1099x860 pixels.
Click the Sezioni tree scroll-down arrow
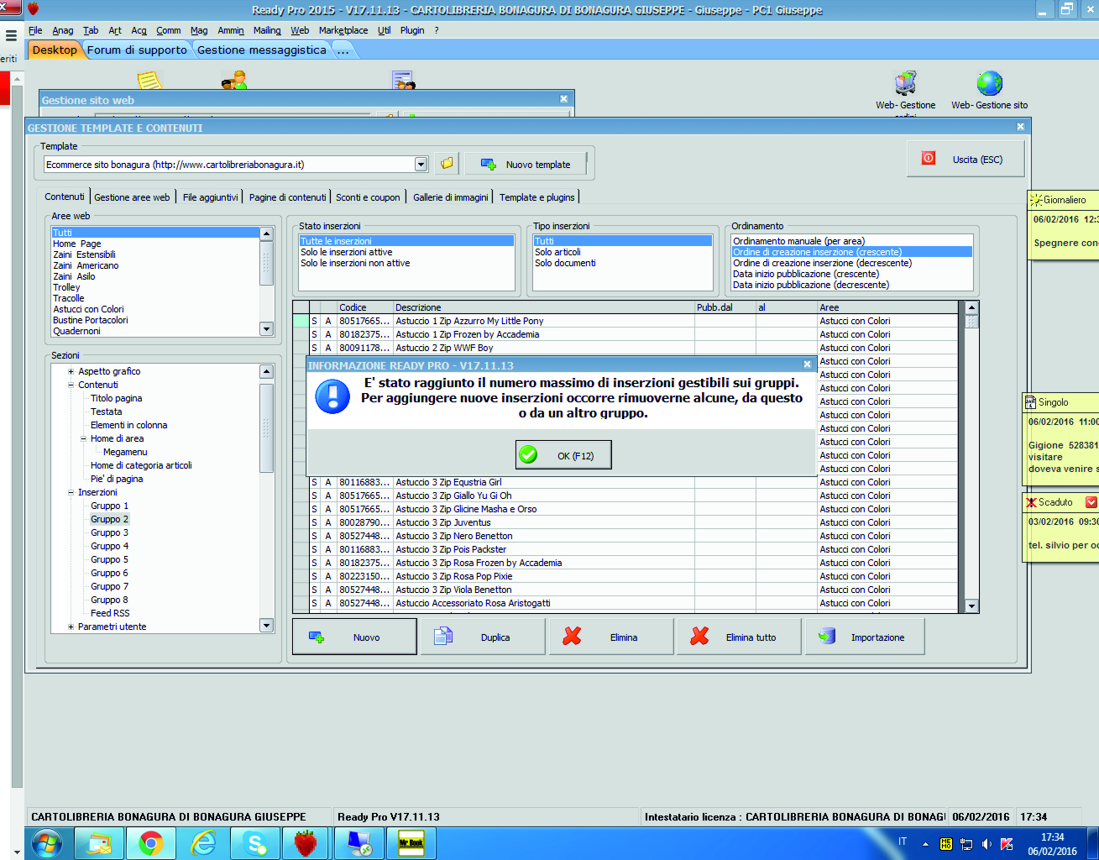tap(266, 625)
